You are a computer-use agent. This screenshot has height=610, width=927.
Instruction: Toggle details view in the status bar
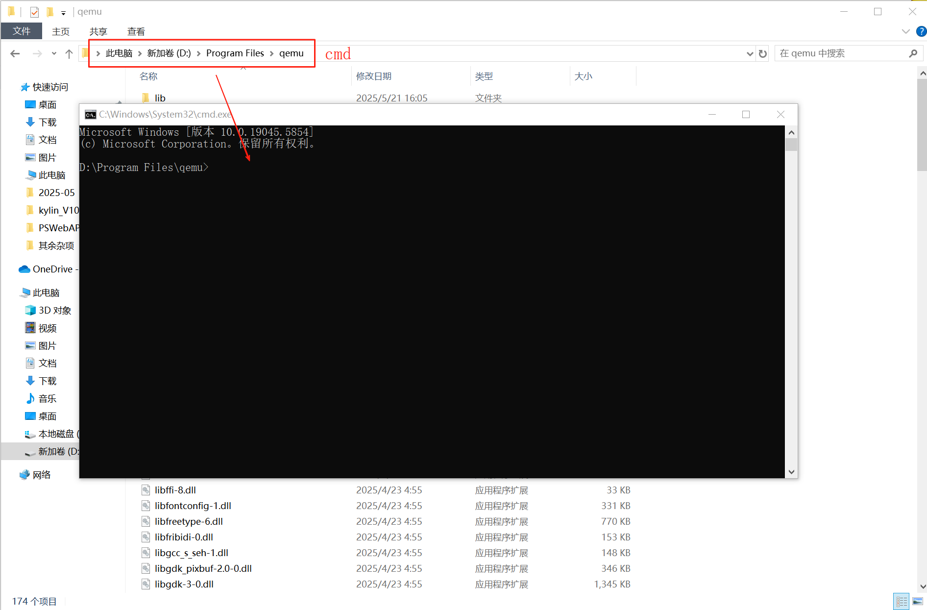coord(901,601)
